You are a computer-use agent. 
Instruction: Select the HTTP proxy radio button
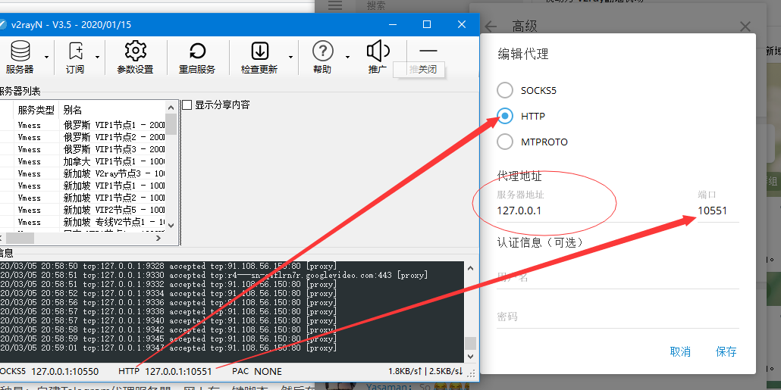coord(504,116)
